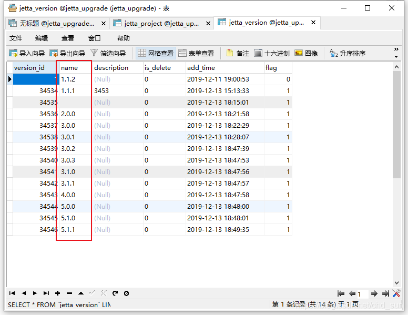Open the toolbar options dropdown arrow
The image size is (408, 315).
[x=396, y=57]
